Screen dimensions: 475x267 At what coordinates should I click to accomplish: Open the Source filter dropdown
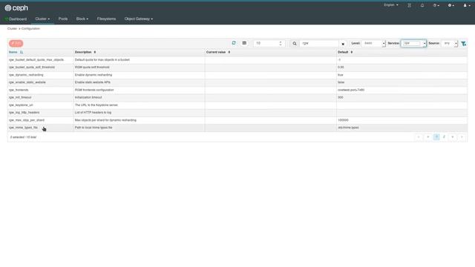point(449,43)
